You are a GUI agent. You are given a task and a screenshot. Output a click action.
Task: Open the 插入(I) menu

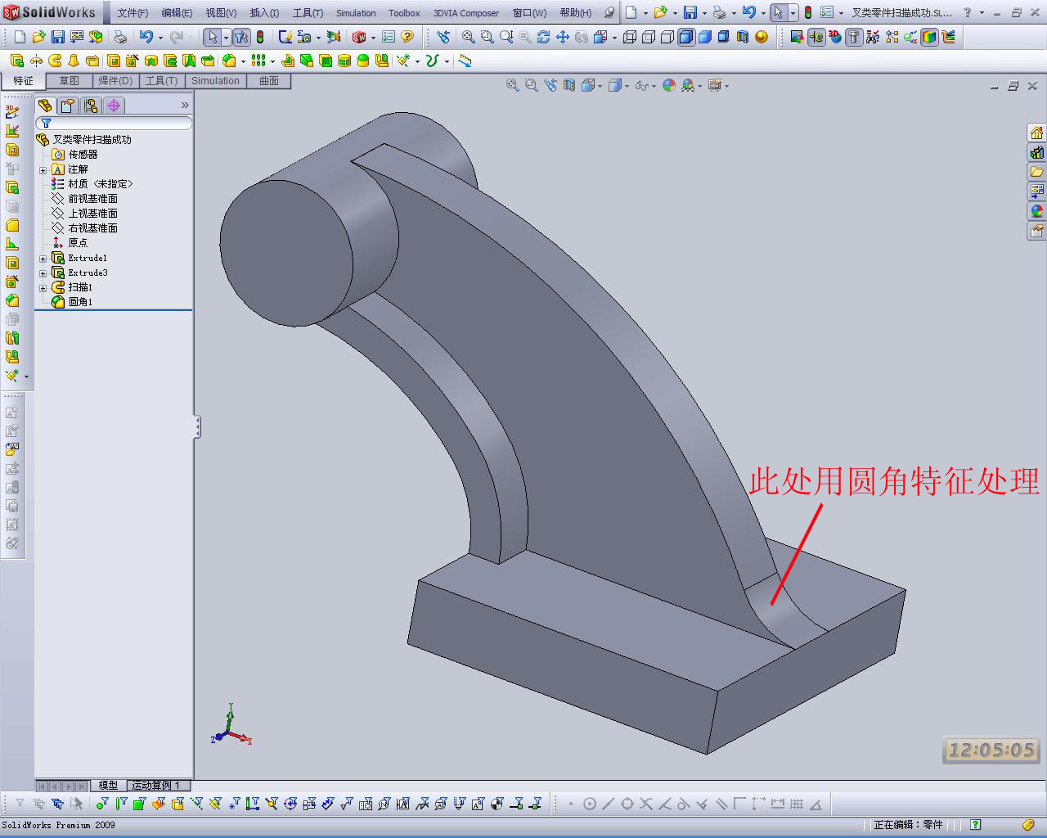click(264, 13)
